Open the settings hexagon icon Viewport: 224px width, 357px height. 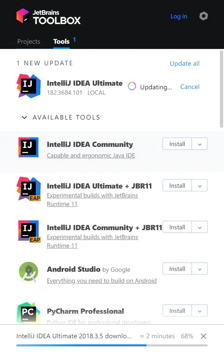tap(203, 16)
